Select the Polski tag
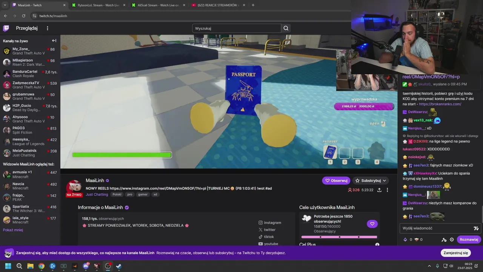The height and width of the screenshot is (272, 483). point(117,195)
